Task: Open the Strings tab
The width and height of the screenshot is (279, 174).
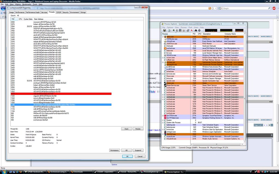Action: point(83,13)
